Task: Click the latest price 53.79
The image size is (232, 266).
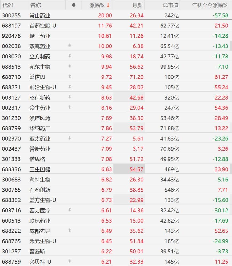Action: pos(137,128)
